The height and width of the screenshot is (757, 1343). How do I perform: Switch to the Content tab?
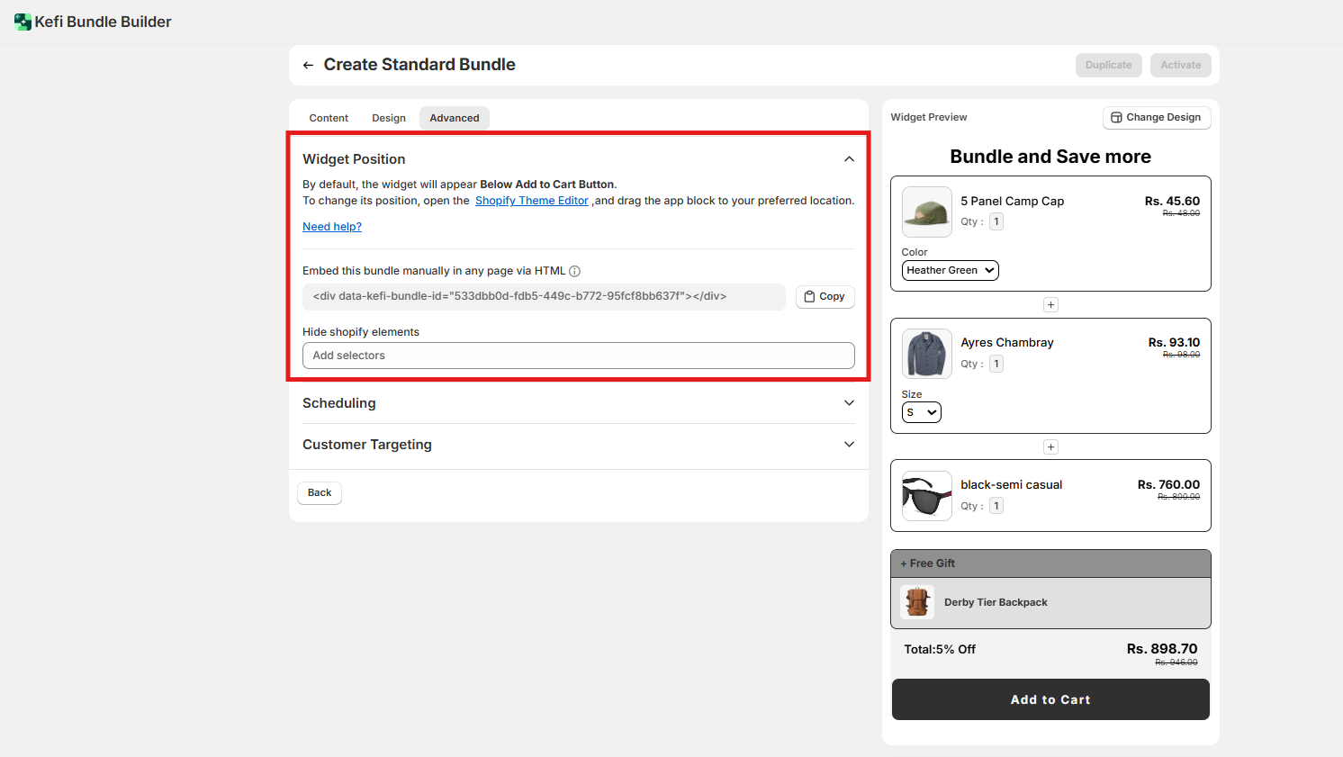(x=329, y=118)
